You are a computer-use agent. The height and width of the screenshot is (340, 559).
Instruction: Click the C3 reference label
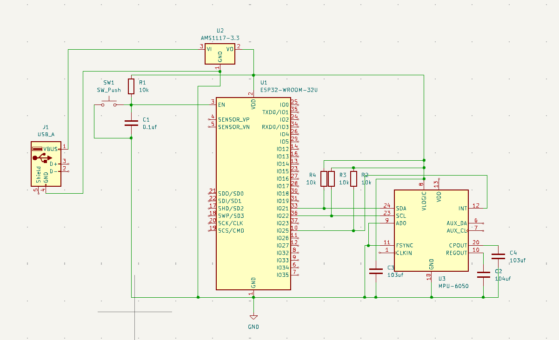pyautogui.click(x=391, y=268)
